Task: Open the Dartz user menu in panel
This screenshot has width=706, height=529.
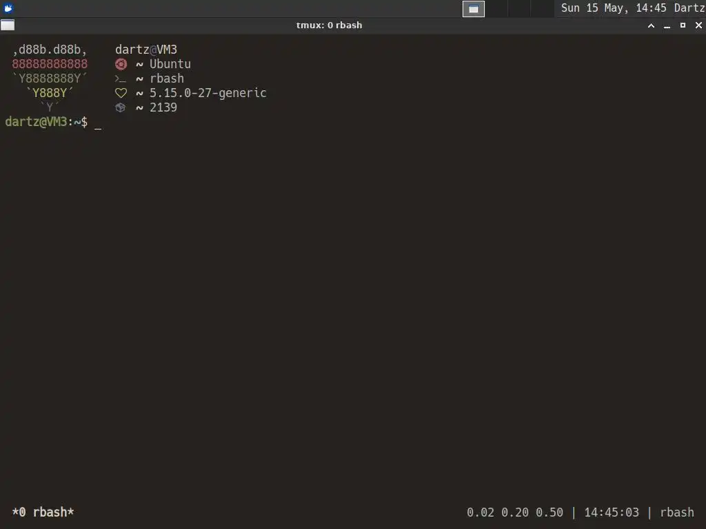Action: 689,8
